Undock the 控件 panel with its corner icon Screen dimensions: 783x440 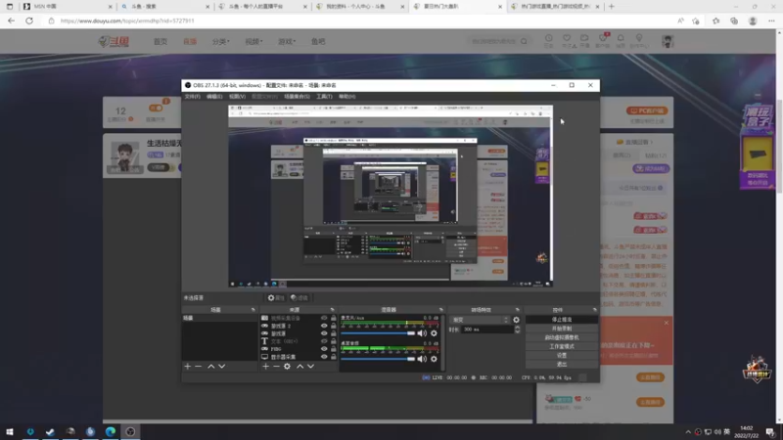pyautogui.click(x=595, y=310)
